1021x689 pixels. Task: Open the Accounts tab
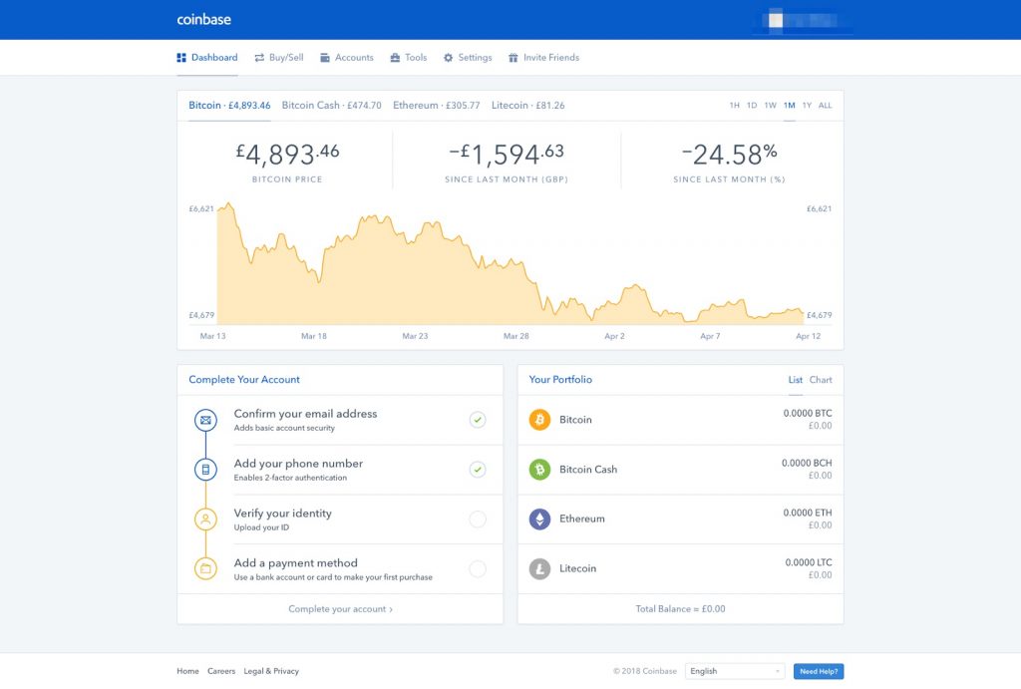point(347,58)
